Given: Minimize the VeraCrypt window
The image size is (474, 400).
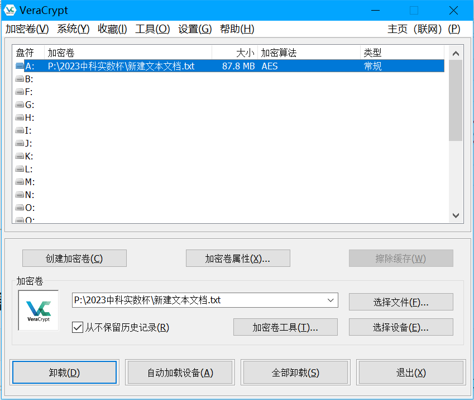Looking at the screenshot, I should pos(375,10).
